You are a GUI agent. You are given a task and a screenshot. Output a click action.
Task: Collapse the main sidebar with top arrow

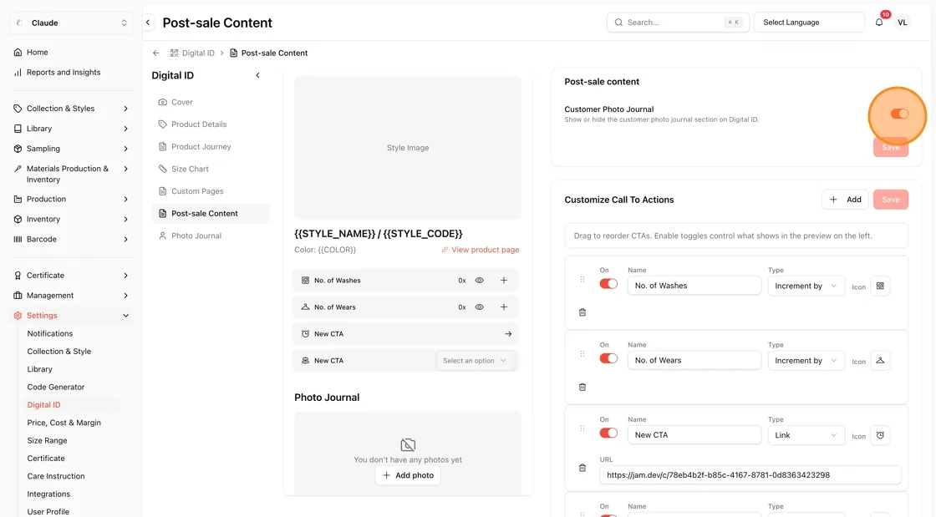point(148,23)
